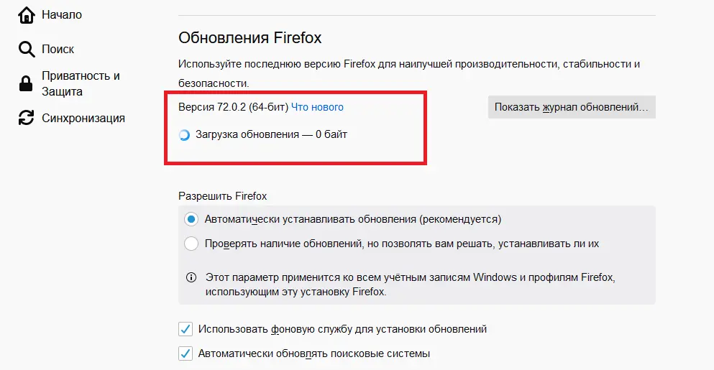
Task: Click the Home icon beside Начало
Action: coord(27,15)
